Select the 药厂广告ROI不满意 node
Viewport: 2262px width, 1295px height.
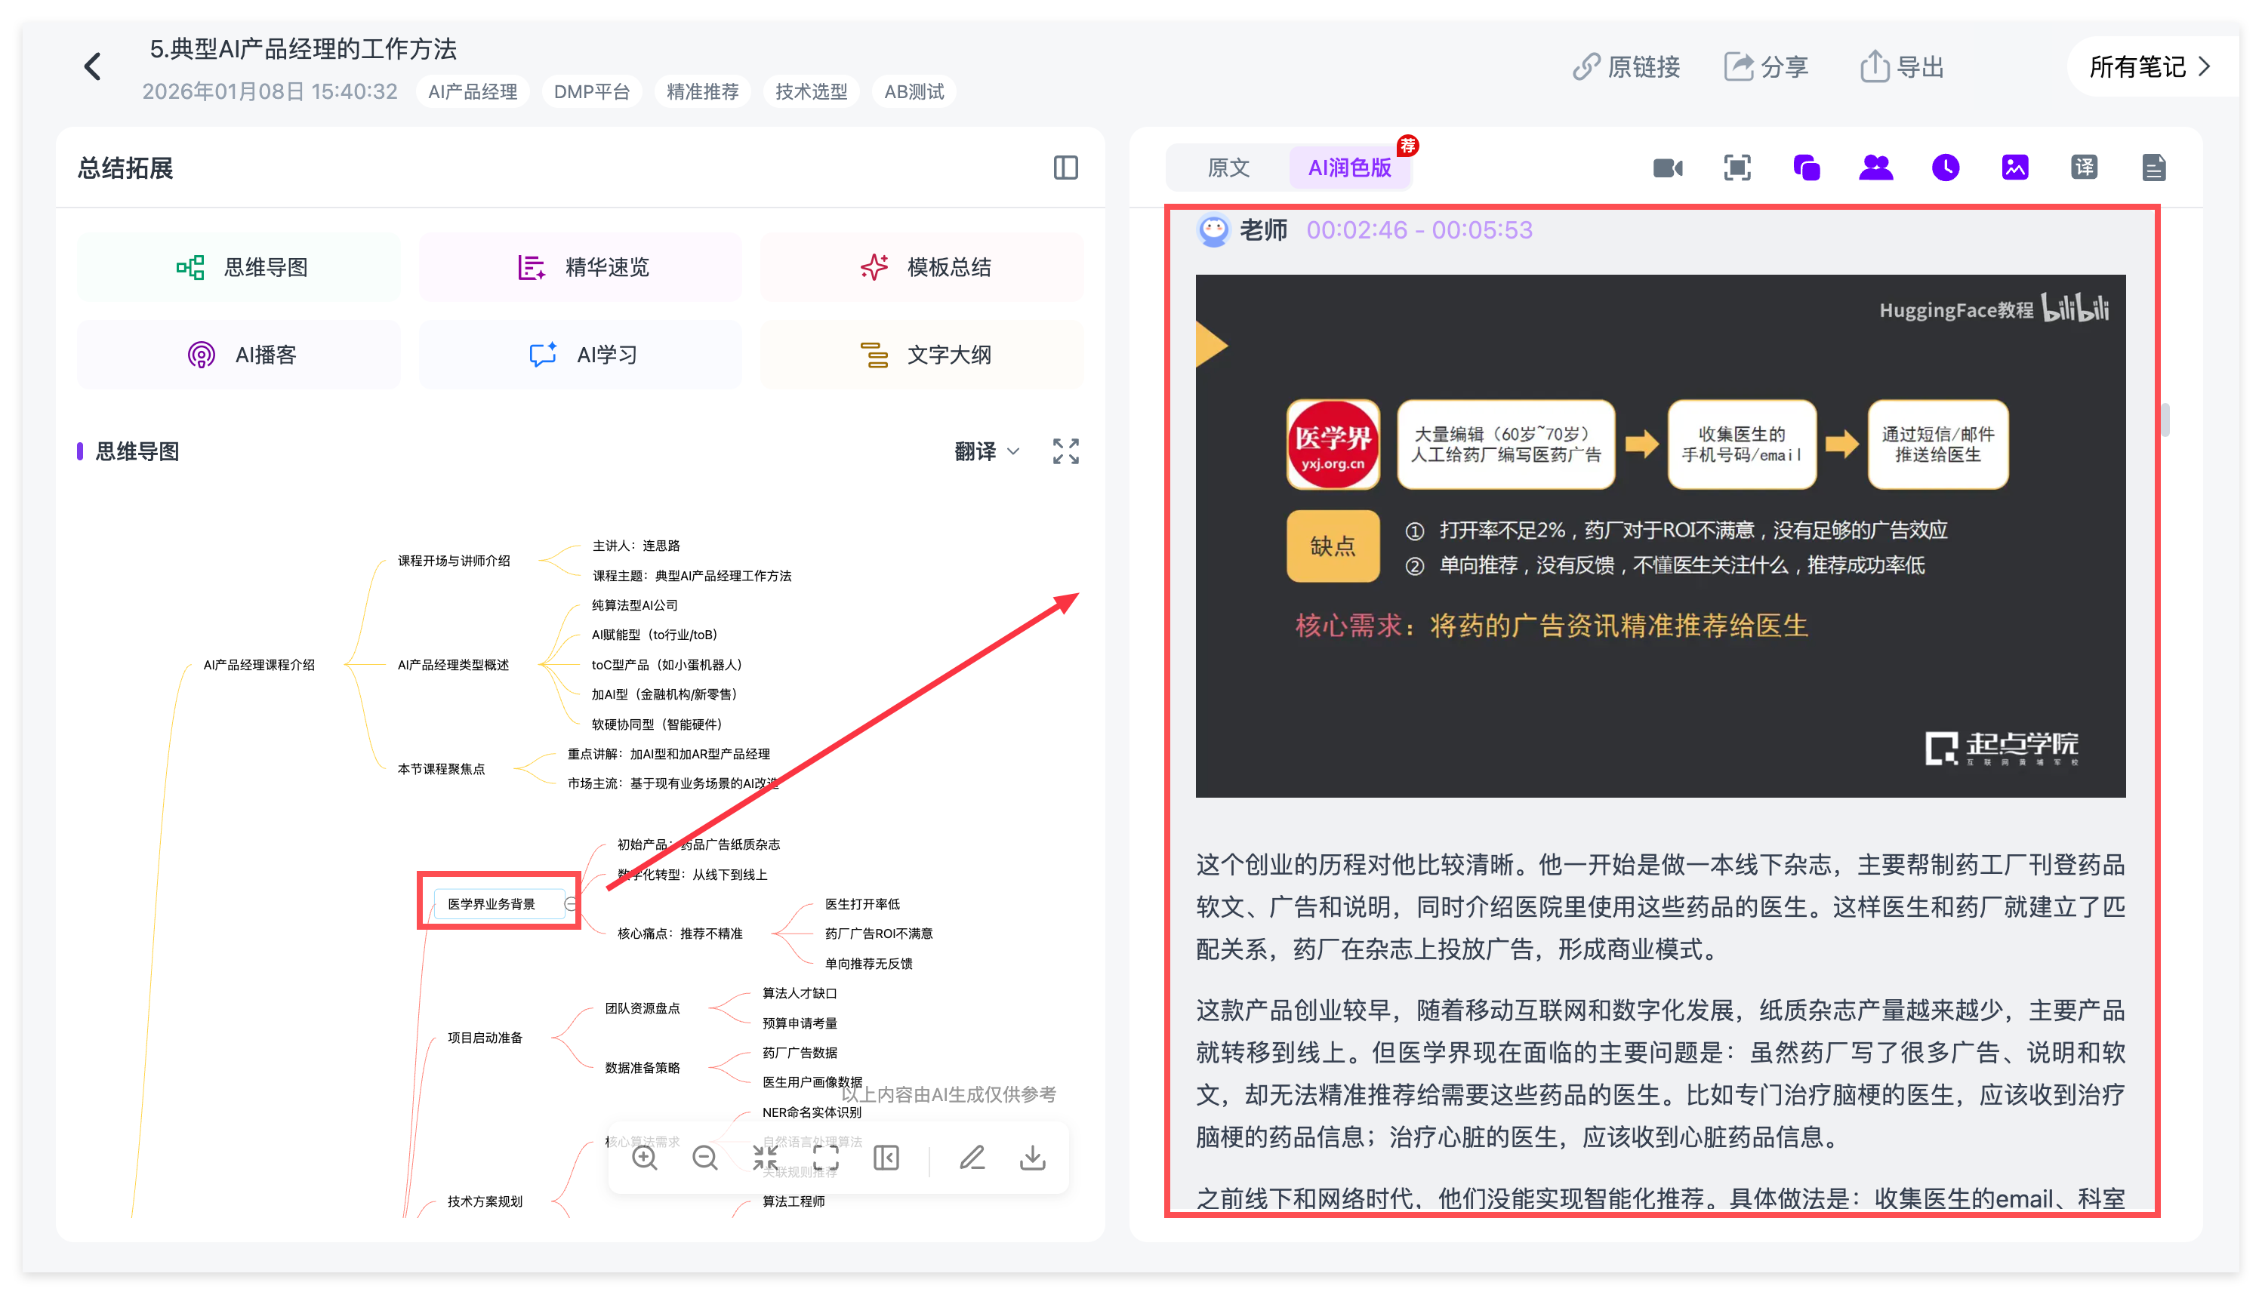coord(878,933)
